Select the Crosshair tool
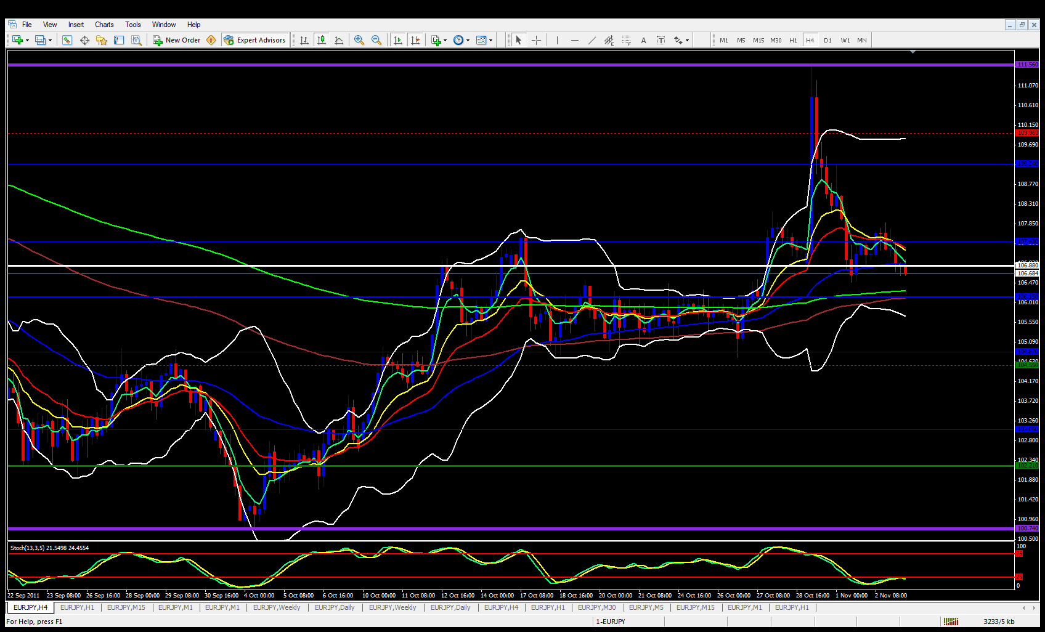The height and width of the screenshot is (632, 1045). pyautogui.click(x=536, y=40)
